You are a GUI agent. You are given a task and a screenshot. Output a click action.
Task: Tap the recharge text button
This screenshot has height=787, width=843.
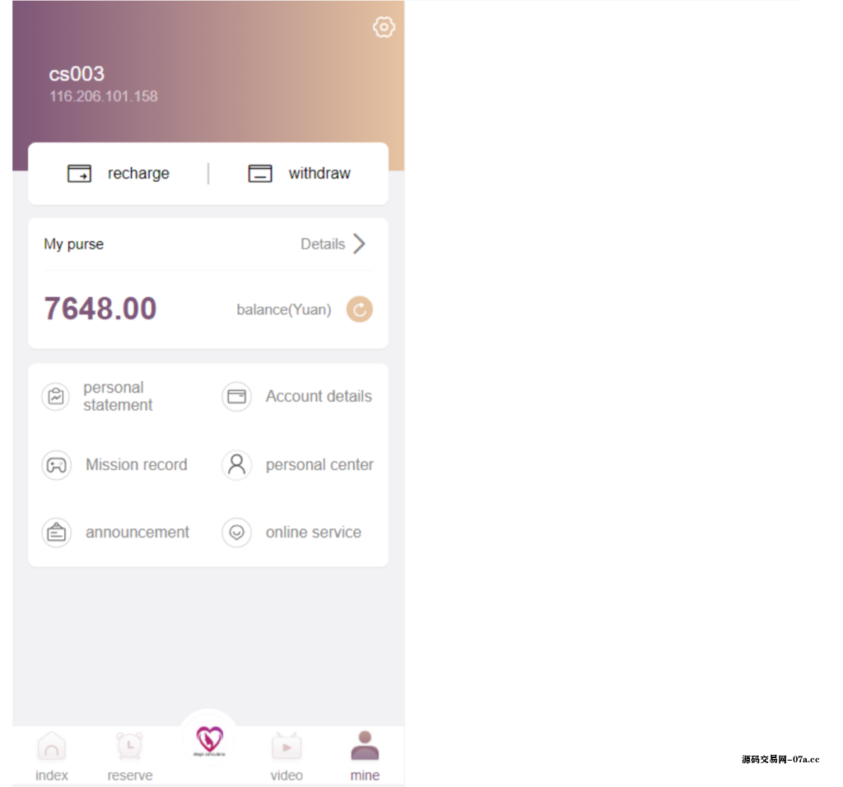(138, 174)
